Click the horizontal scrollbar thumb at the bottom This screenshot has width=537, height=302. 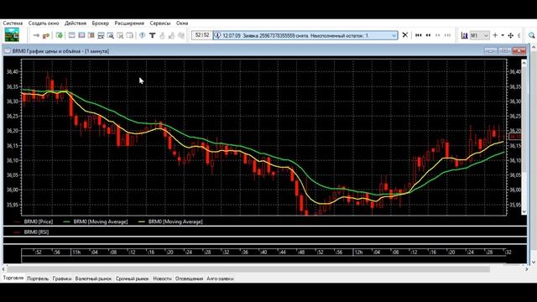[x=248, y=269]
